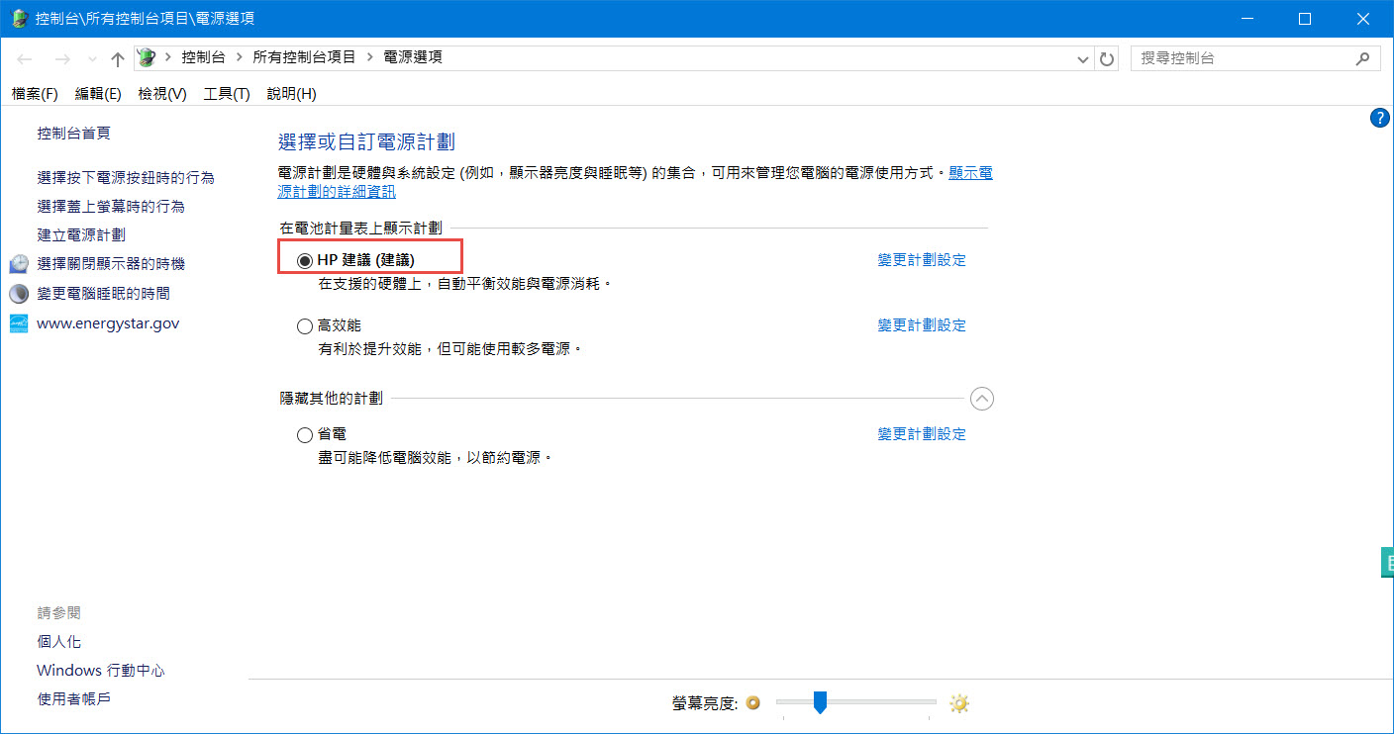Click the 請參閱 heading
Screen dimensions: 1394x734
tap(58, 613)
